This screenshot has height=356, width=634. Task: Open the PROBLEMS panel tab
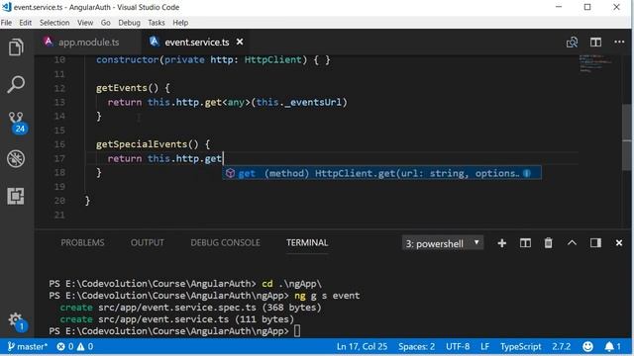[x=82, y=242]
